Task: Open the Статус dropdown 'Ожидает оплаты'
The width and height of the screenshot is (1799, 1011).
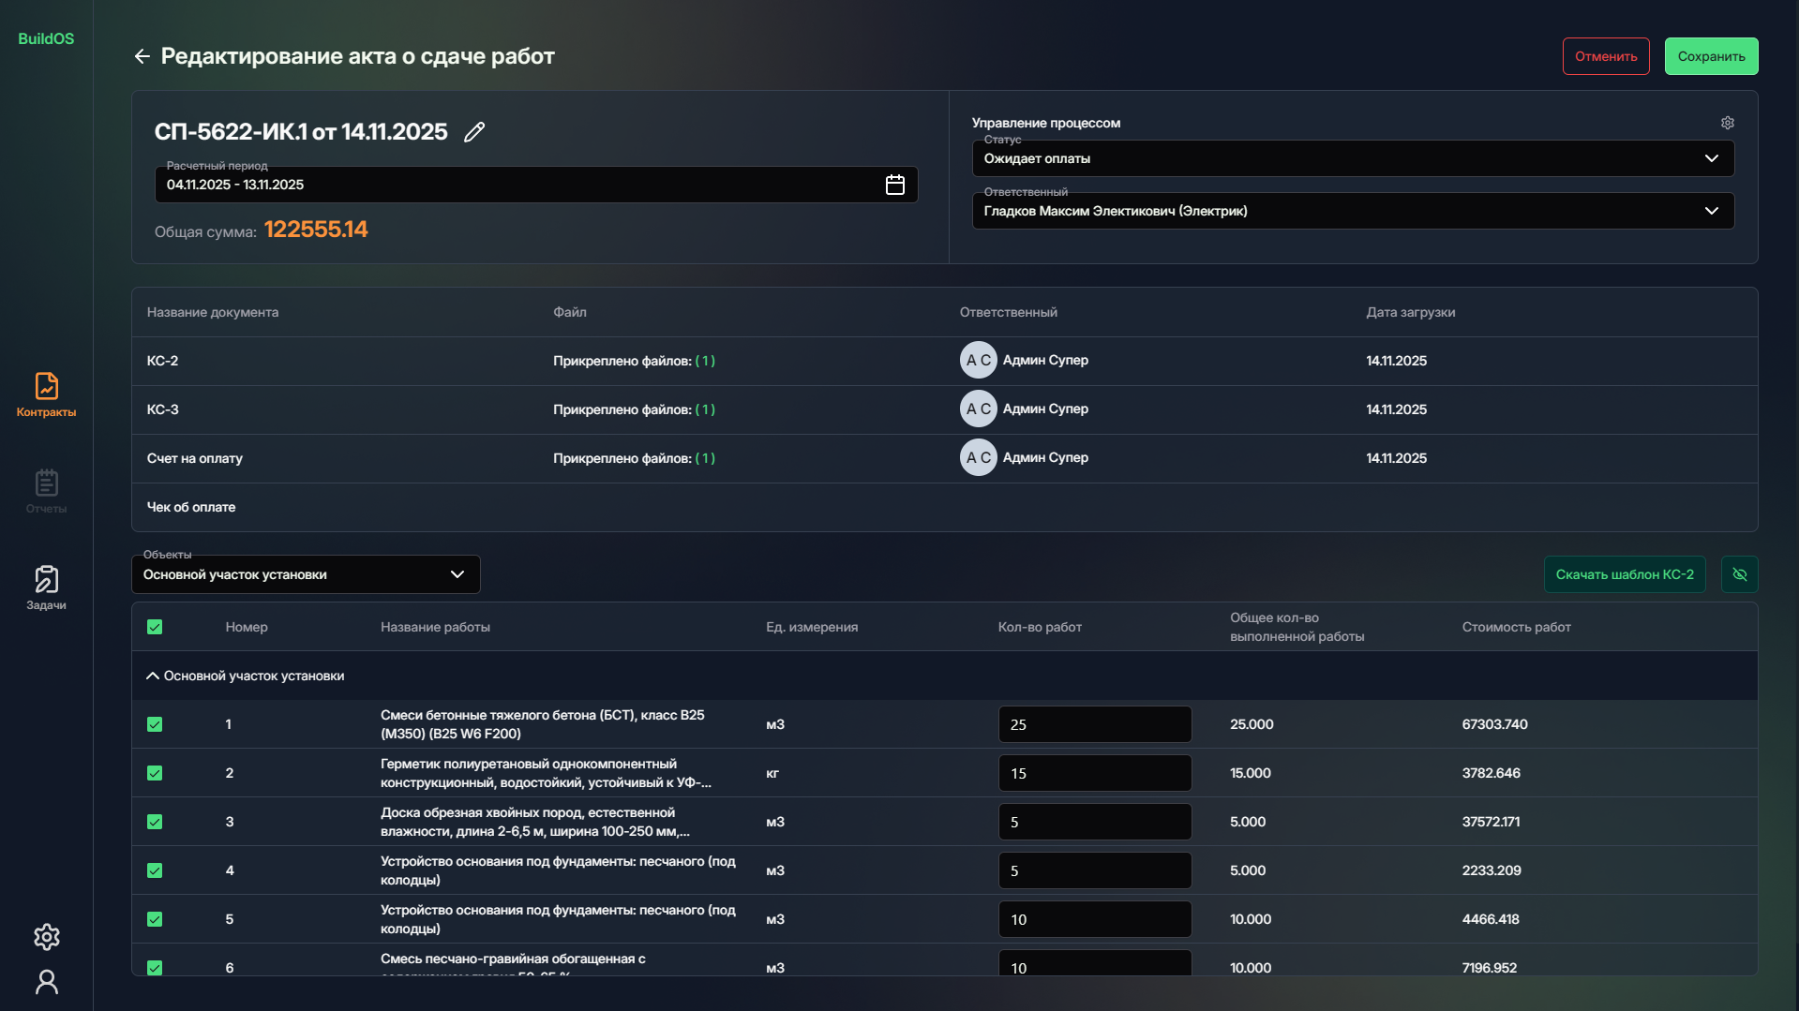Action: (x=1352, y=158)
